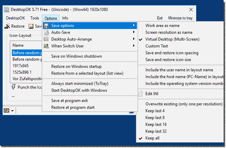This screenshot has height=148, width=226.
Task: Enable Save and restore icon spacing
Action: 172,53
